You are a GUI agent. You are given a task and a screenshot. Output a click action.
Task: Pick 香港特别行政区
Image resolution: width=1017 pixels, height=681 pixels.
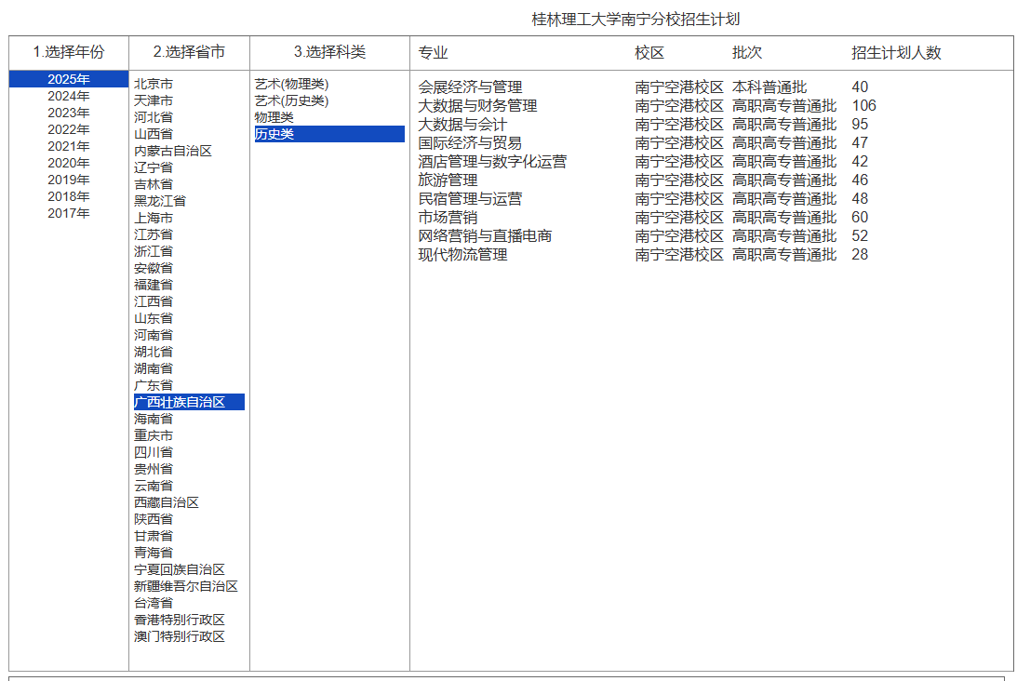click(x=180, y=620)
